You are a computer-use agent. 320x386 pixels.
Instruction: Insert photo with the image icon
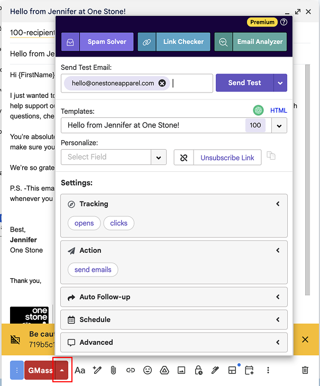tap(181, 370)
